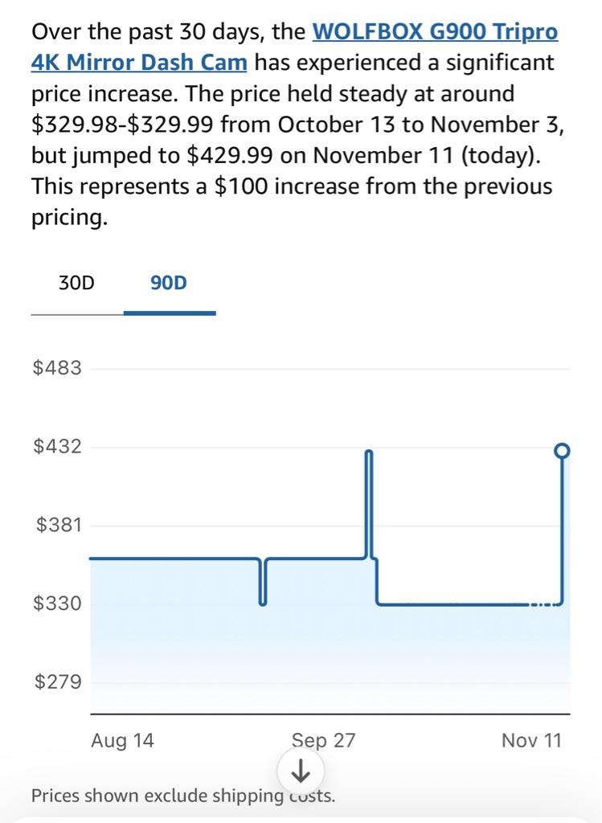Click the price spike peak near Sep 27

click(369, 455)
